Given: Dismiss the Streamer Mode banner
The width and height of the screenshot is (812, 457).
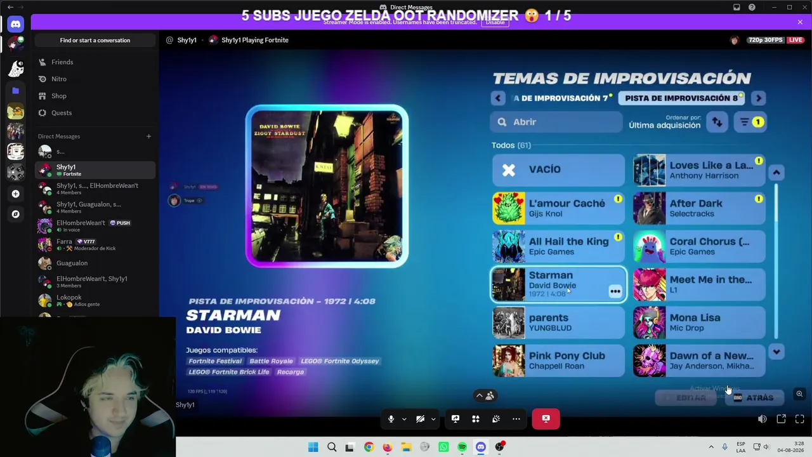Looking at the screenshot, I should (800, 22).
